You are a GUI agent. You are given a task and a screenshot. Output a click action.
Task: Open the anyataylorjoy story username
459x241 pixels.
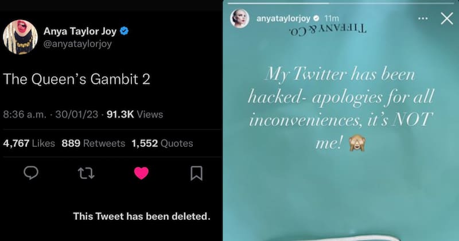click(283, 18)
